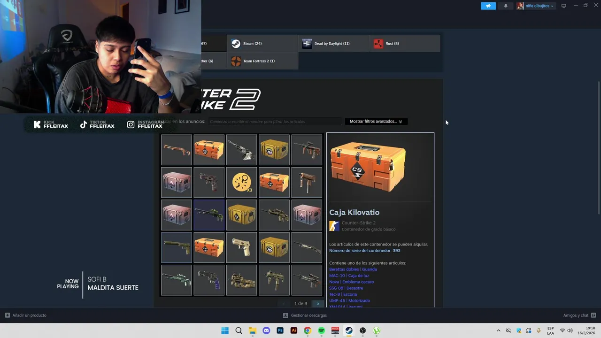Viewport: 601px width, 338px height.
Task: Open uTorrent from the taskbar
Action: [377, 330]
